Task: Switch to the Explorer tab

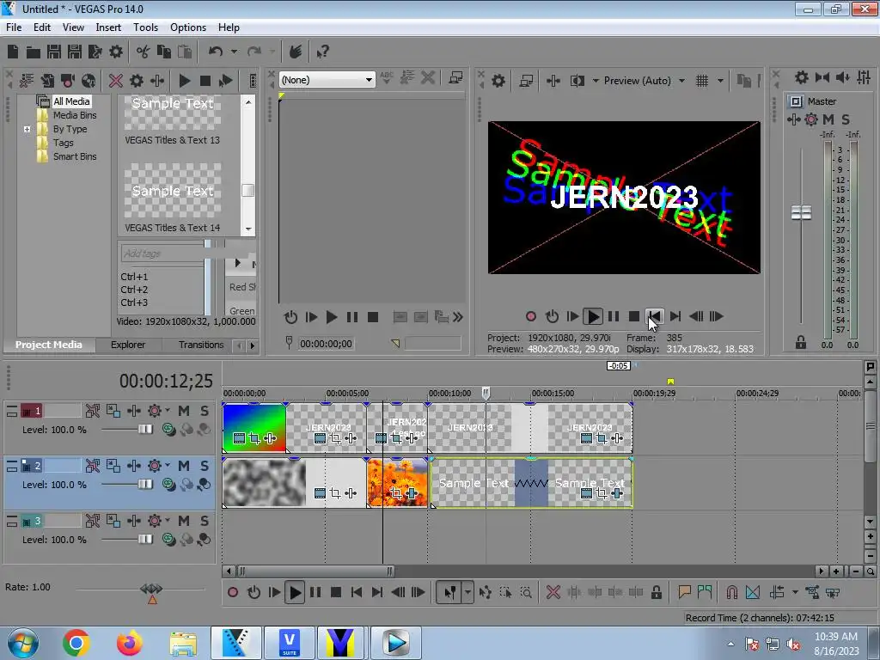Action: pyautogui.click(x=128, y=345)
